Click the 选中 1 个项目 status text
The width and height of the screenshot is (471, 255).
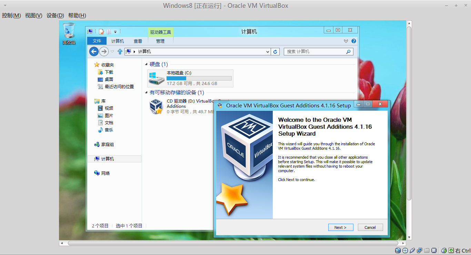(x=129, y=226)
